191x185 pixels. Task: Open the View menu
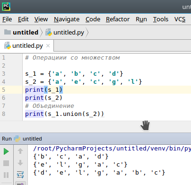pos(41,19)
